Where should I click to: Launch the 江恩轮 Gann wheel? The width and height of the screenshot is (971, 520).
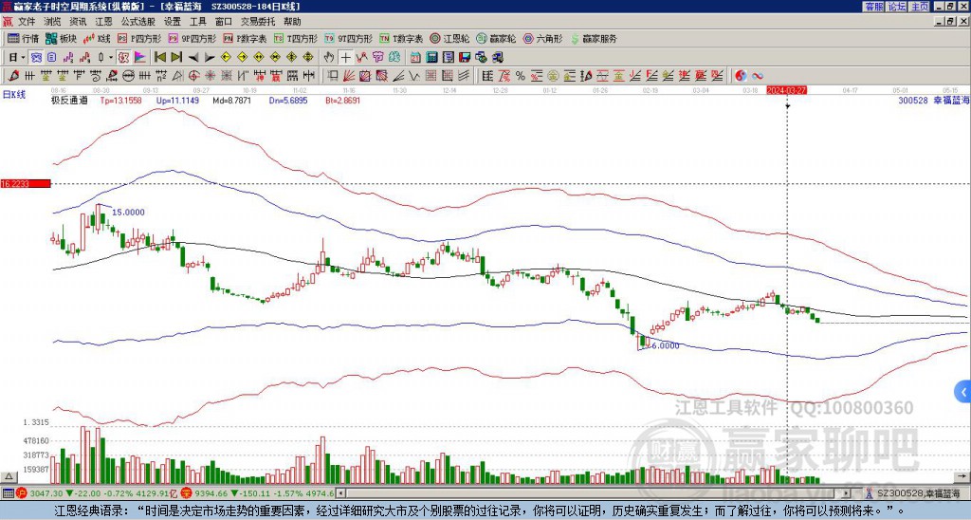click(449, 38)
